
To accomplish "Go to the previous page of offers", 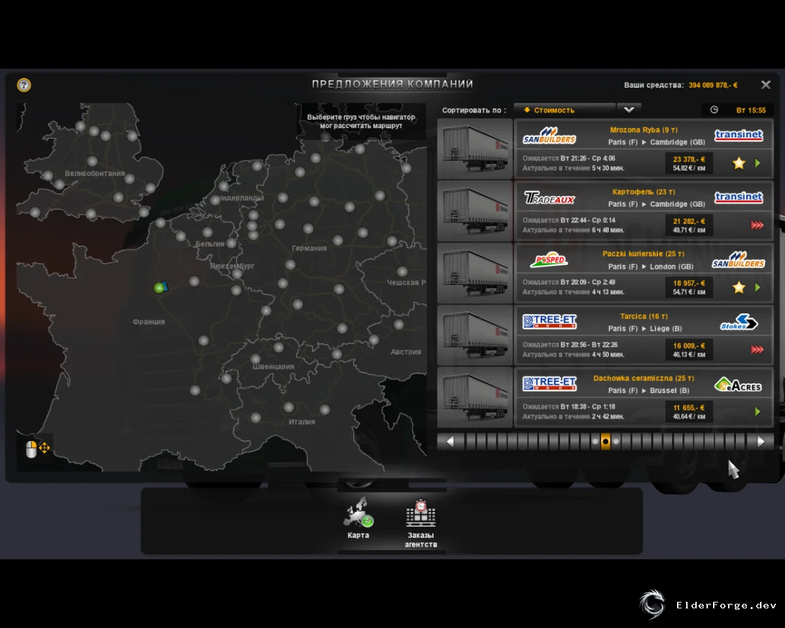I will (x=450, y=442).
